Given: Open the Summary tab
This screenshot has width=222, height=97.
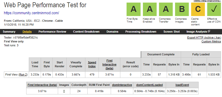Looking at the screenshot, I should point(9,32).
